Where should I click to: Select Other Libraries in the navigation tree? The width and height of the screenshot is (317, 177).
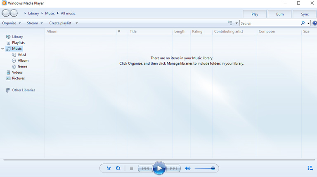(x=24, y=90)
